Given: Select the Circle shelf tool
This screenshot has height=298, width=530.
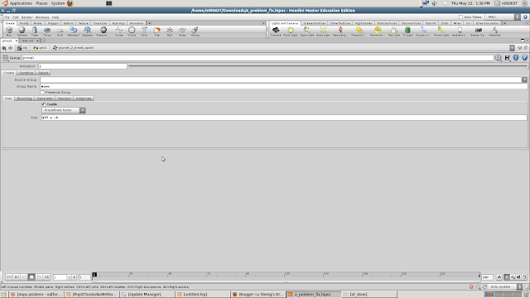Looking at the screenshot, I should [x=132, y=31].
